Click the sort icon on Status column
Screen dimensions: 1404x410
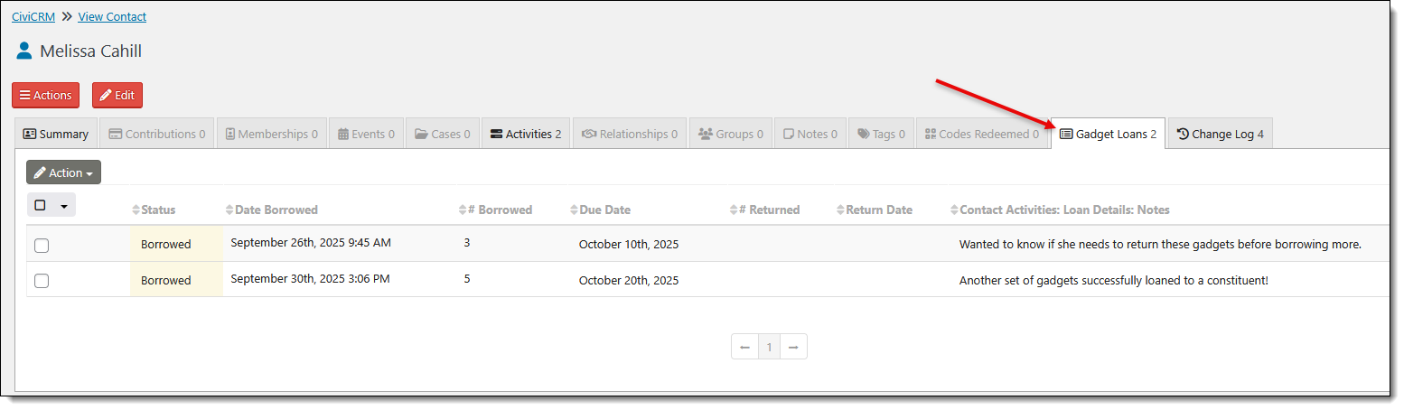point(136,210)
